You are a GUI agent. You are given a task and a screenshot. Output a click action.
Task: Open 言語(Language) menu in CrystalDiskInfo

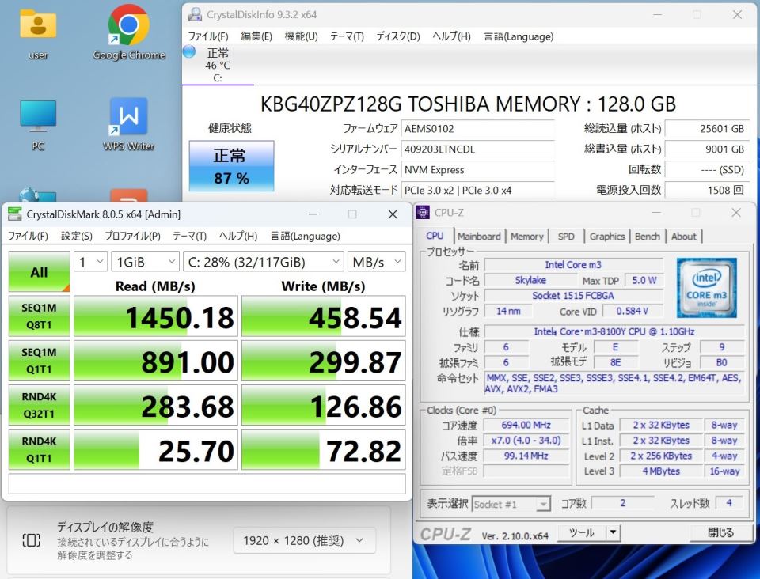518,36
